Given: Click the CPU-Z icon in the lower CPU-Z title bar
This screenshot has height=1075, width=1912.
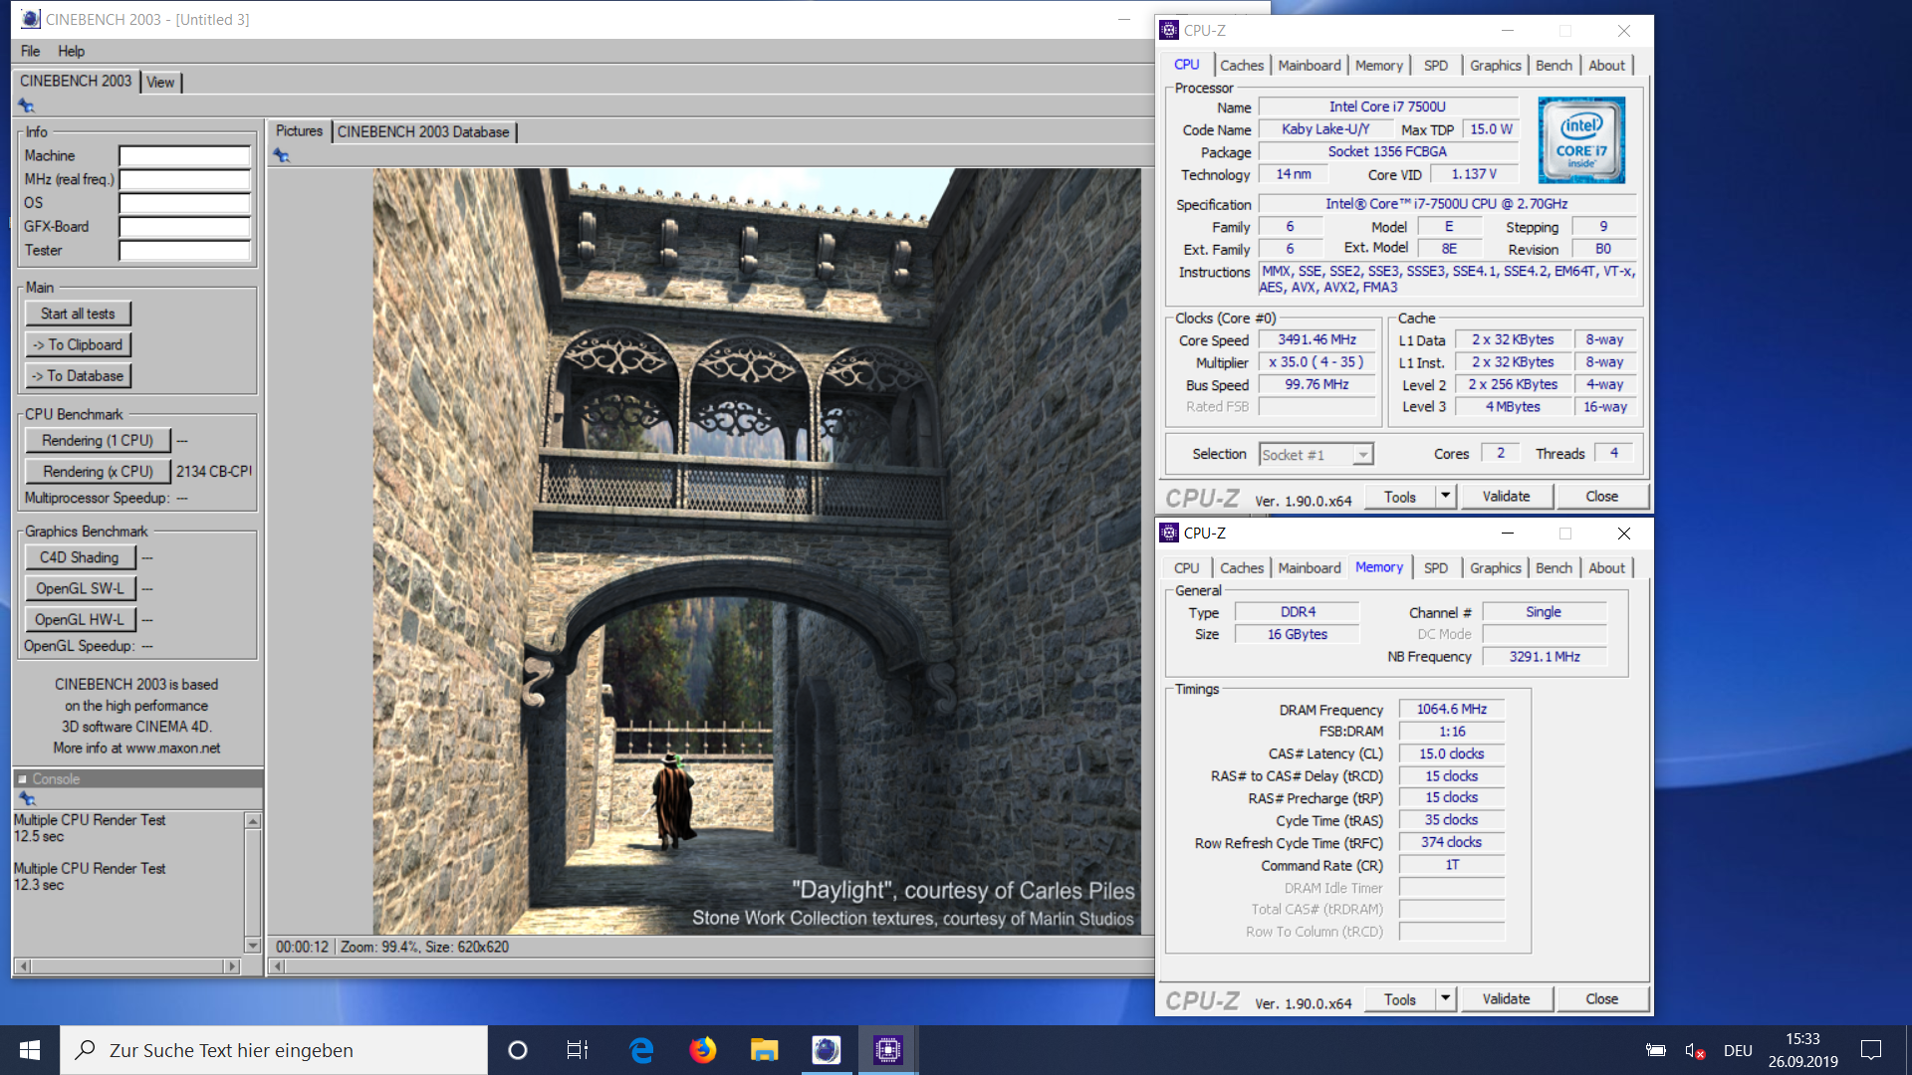Looking at the screenshot, I should 1169,534.
